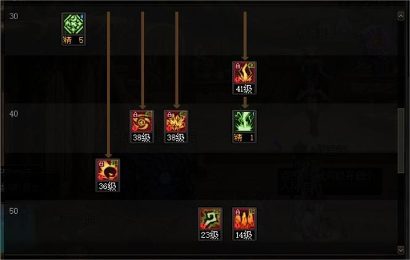The image size is (410, 260).
Task: Select the level 30 row label
Action: [x=13, y=16]
